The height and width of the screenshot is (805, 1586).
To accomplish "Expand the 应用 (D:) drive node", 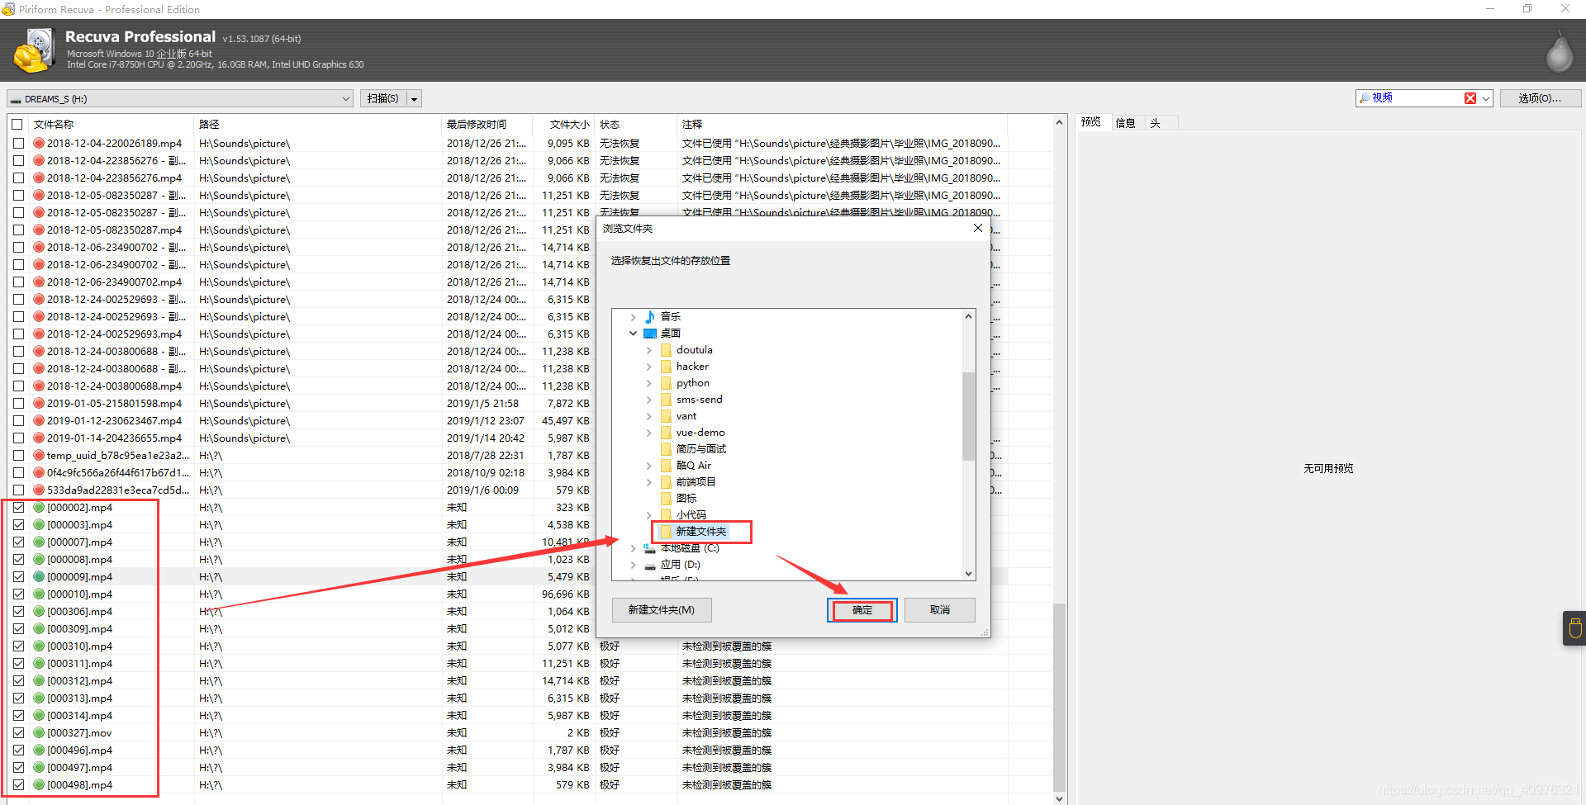I will pyautogui.click(x=634, y=565).
